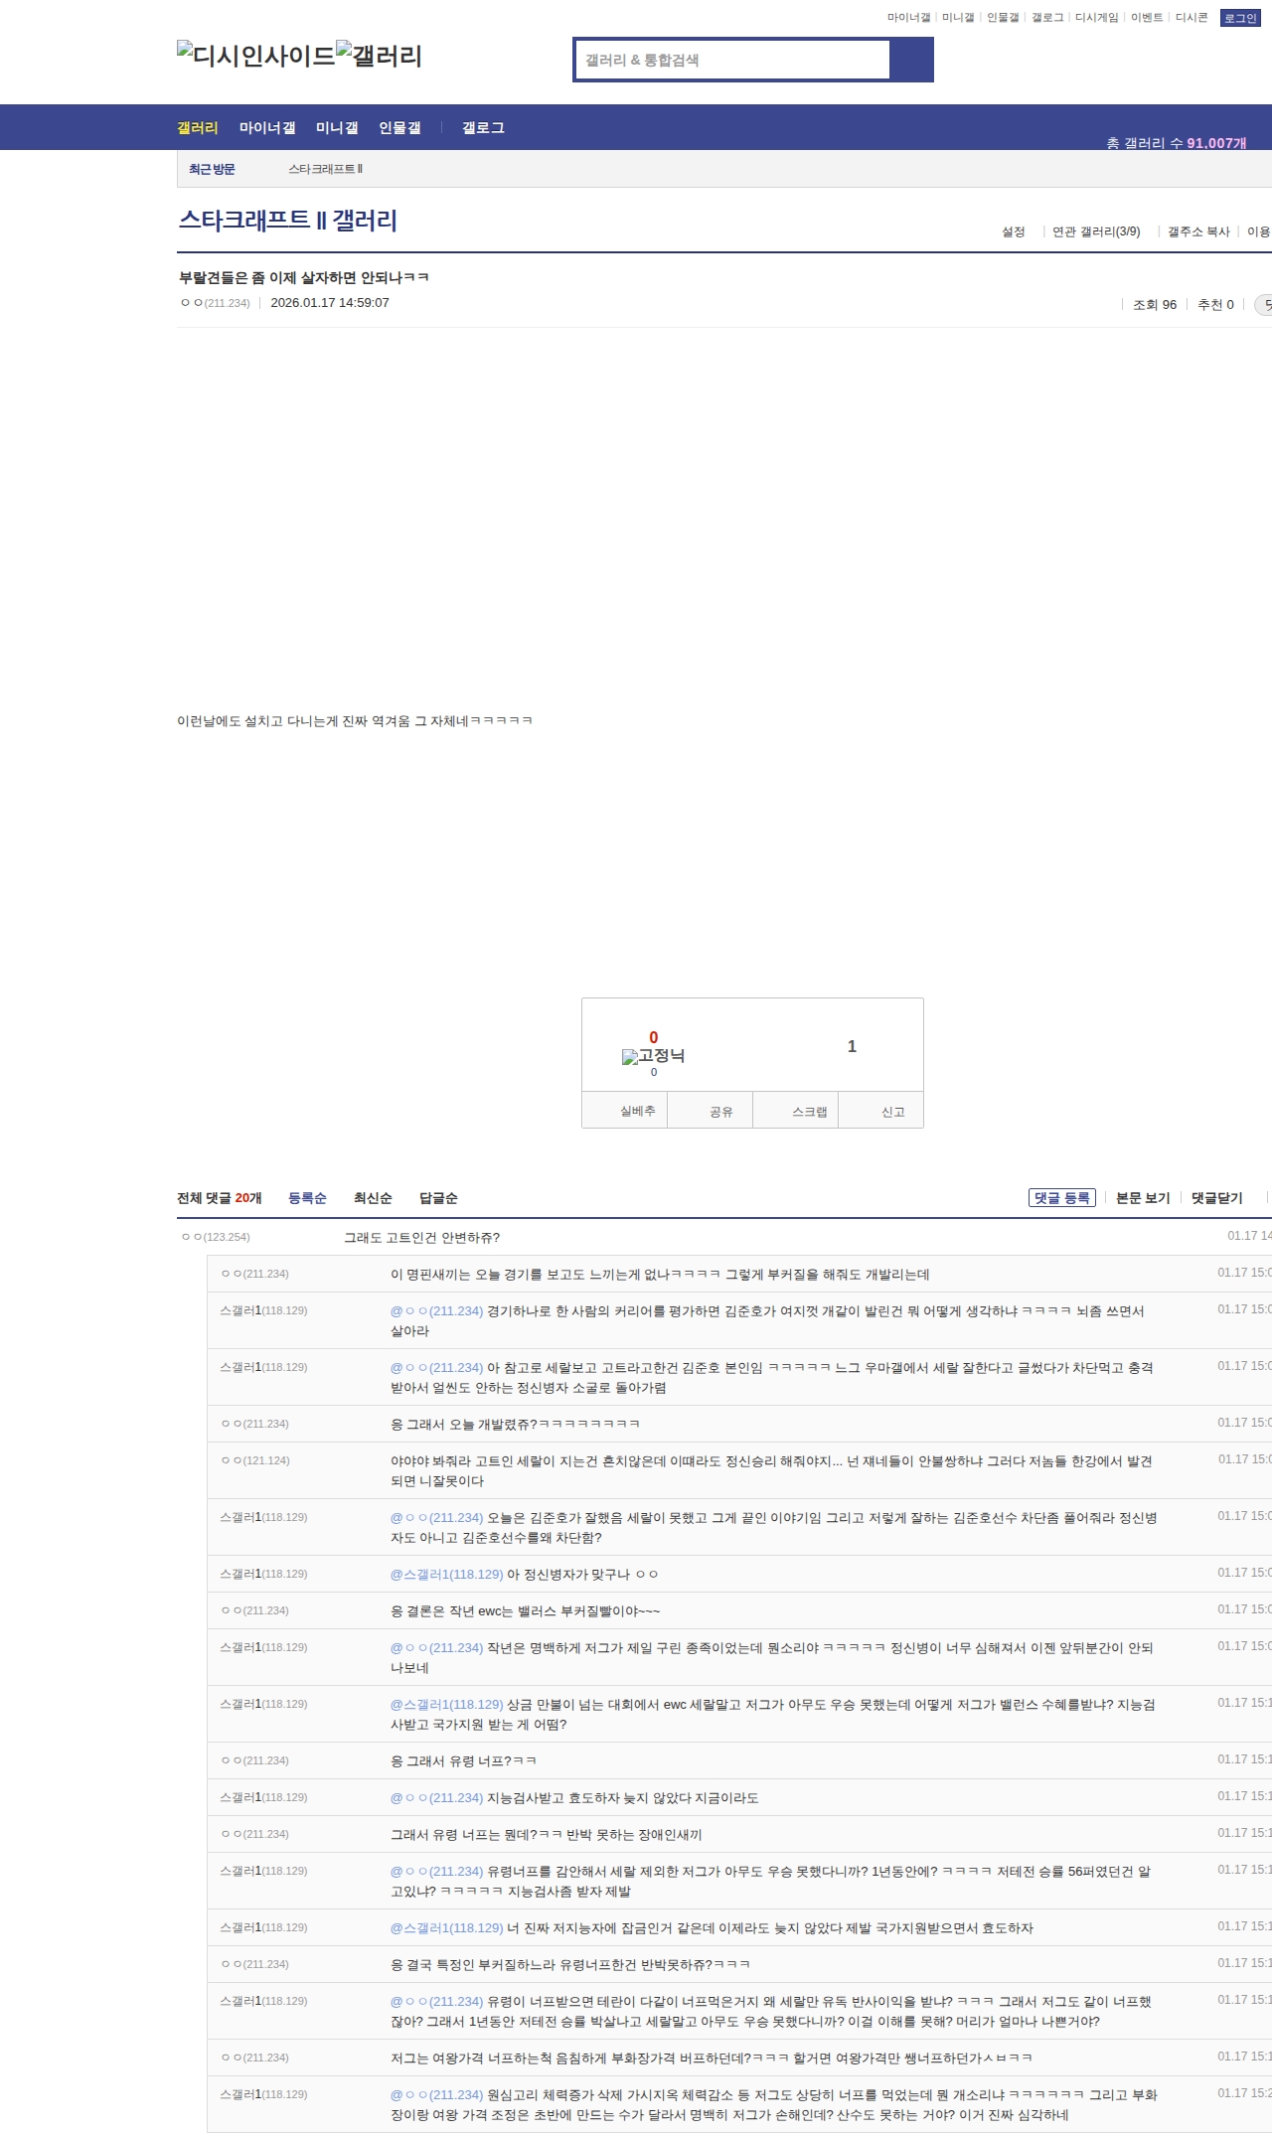This screenshot has width=1272, height=2134.
Task: Click the post date 2026.01.17 14:59:07
Action: coord(330,303)
